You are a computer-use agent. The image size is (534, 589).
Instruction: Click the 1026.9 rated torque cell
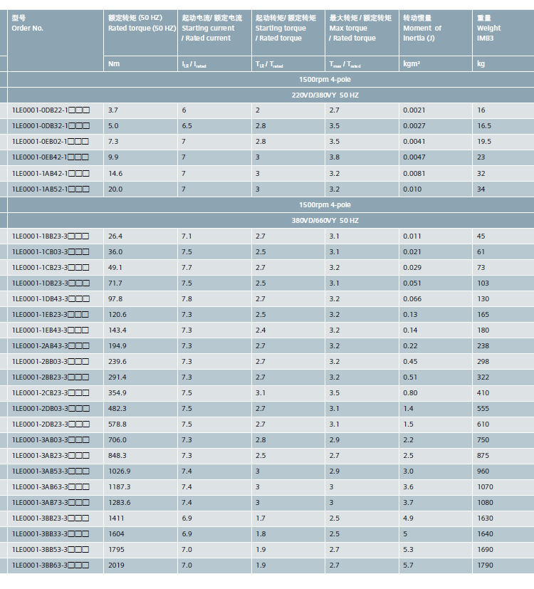[x=140, y=471]
